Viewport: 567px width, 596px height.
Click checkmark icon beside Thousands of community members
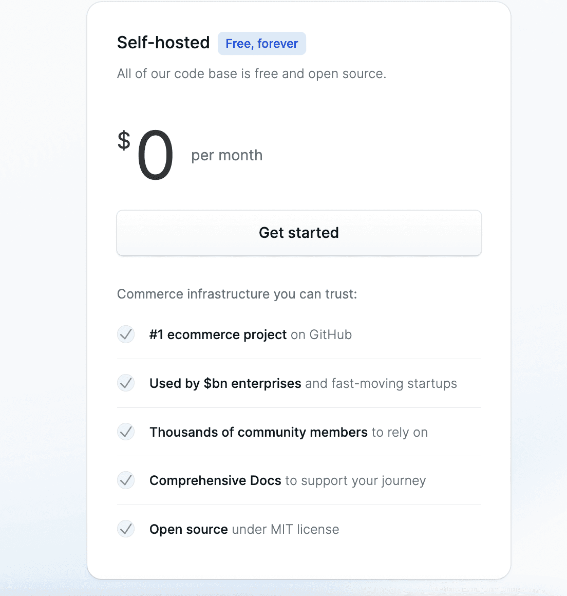click(x=126, y=432)
